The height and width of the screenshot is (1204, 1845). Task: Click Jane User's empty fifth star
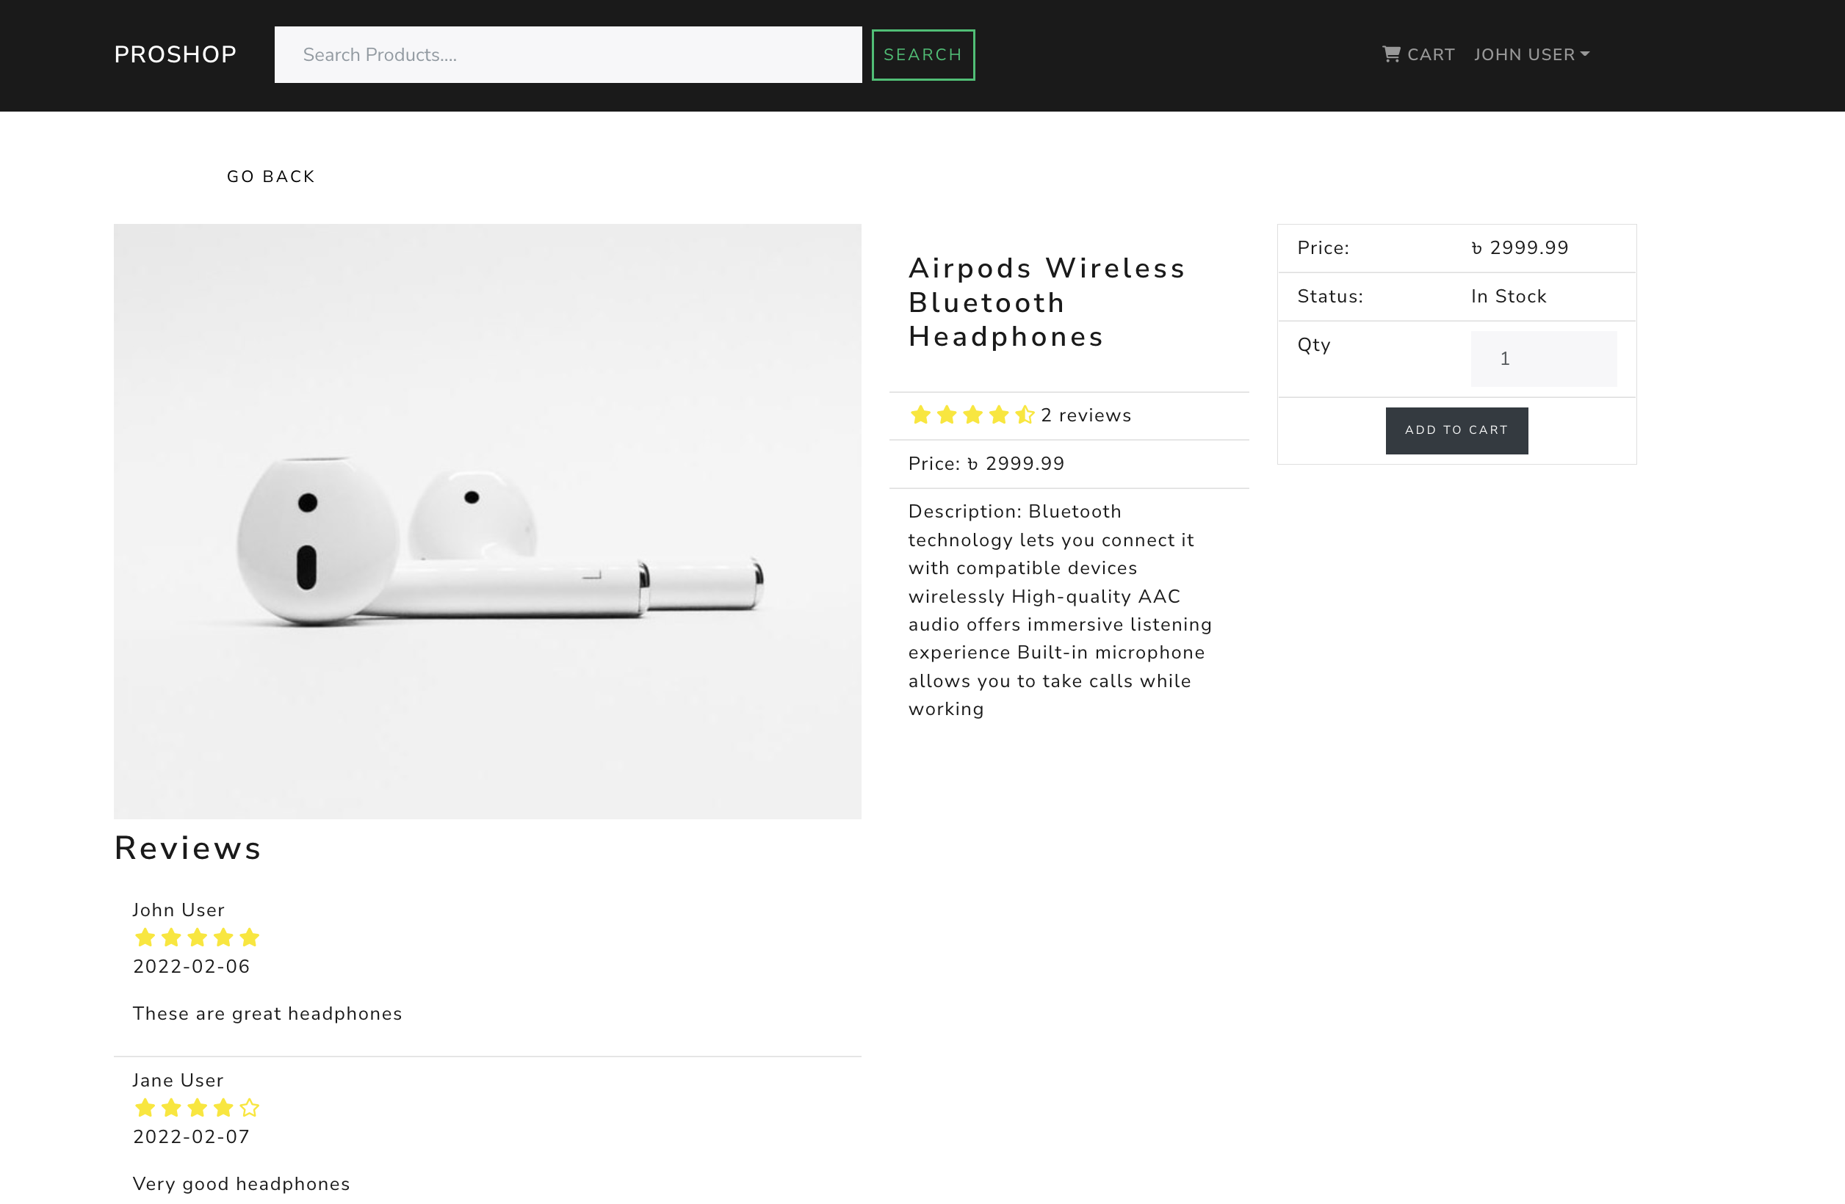coord(249,1108)
